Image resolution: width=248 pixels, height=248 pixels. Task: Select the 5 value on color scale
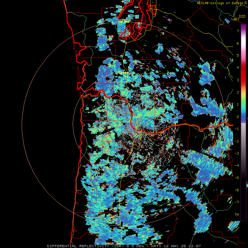[238, 55]
